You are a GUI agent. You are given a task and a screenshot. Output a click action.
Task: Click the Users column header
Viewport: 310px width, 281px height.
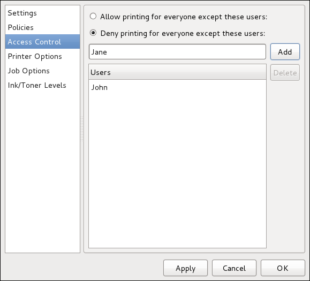[x=177, y=72]
